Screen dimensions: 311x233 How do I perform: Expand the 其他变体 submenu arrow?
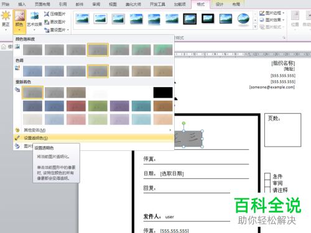coord(170,130)
